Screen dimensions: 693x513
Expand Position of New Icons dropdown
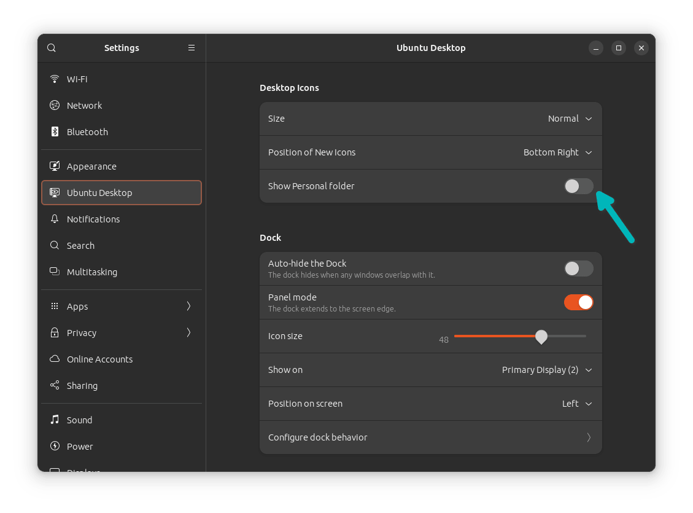click(557, 152)
